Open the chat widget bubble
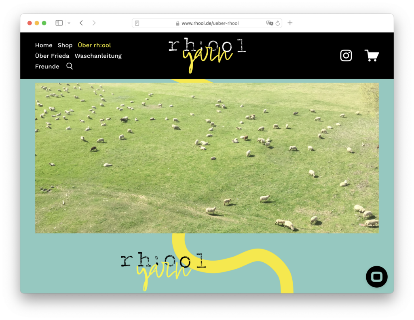The image size is (414, 320). tap(376, 277)
